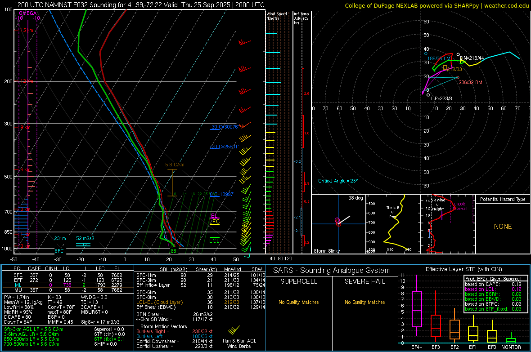Select the based on CAPE probability line
The width and height of the screenshot is (531, 352).
tap(493, 284)
